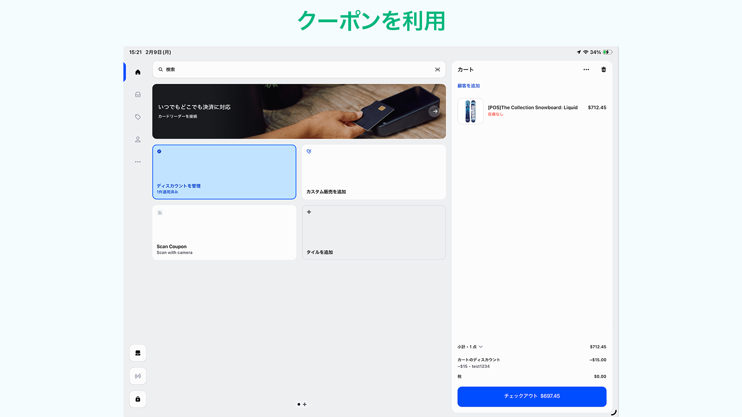The height and width of the screenshot is (417, 742).
Task: Add a new tile with タイルを追加
Action: [374, 232]
